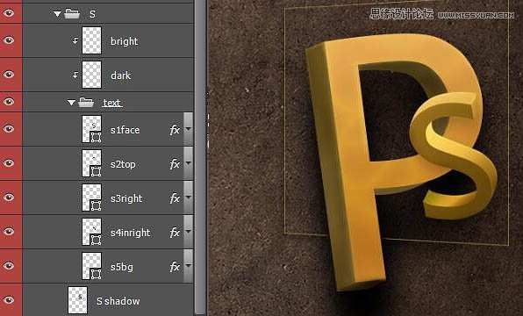Hide the s3right layer
Screen dimensions: 523x316
9,197
